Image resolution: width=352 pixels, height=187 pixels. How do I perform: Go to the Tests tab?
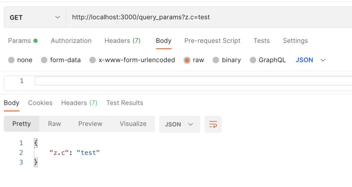[262, 41]
